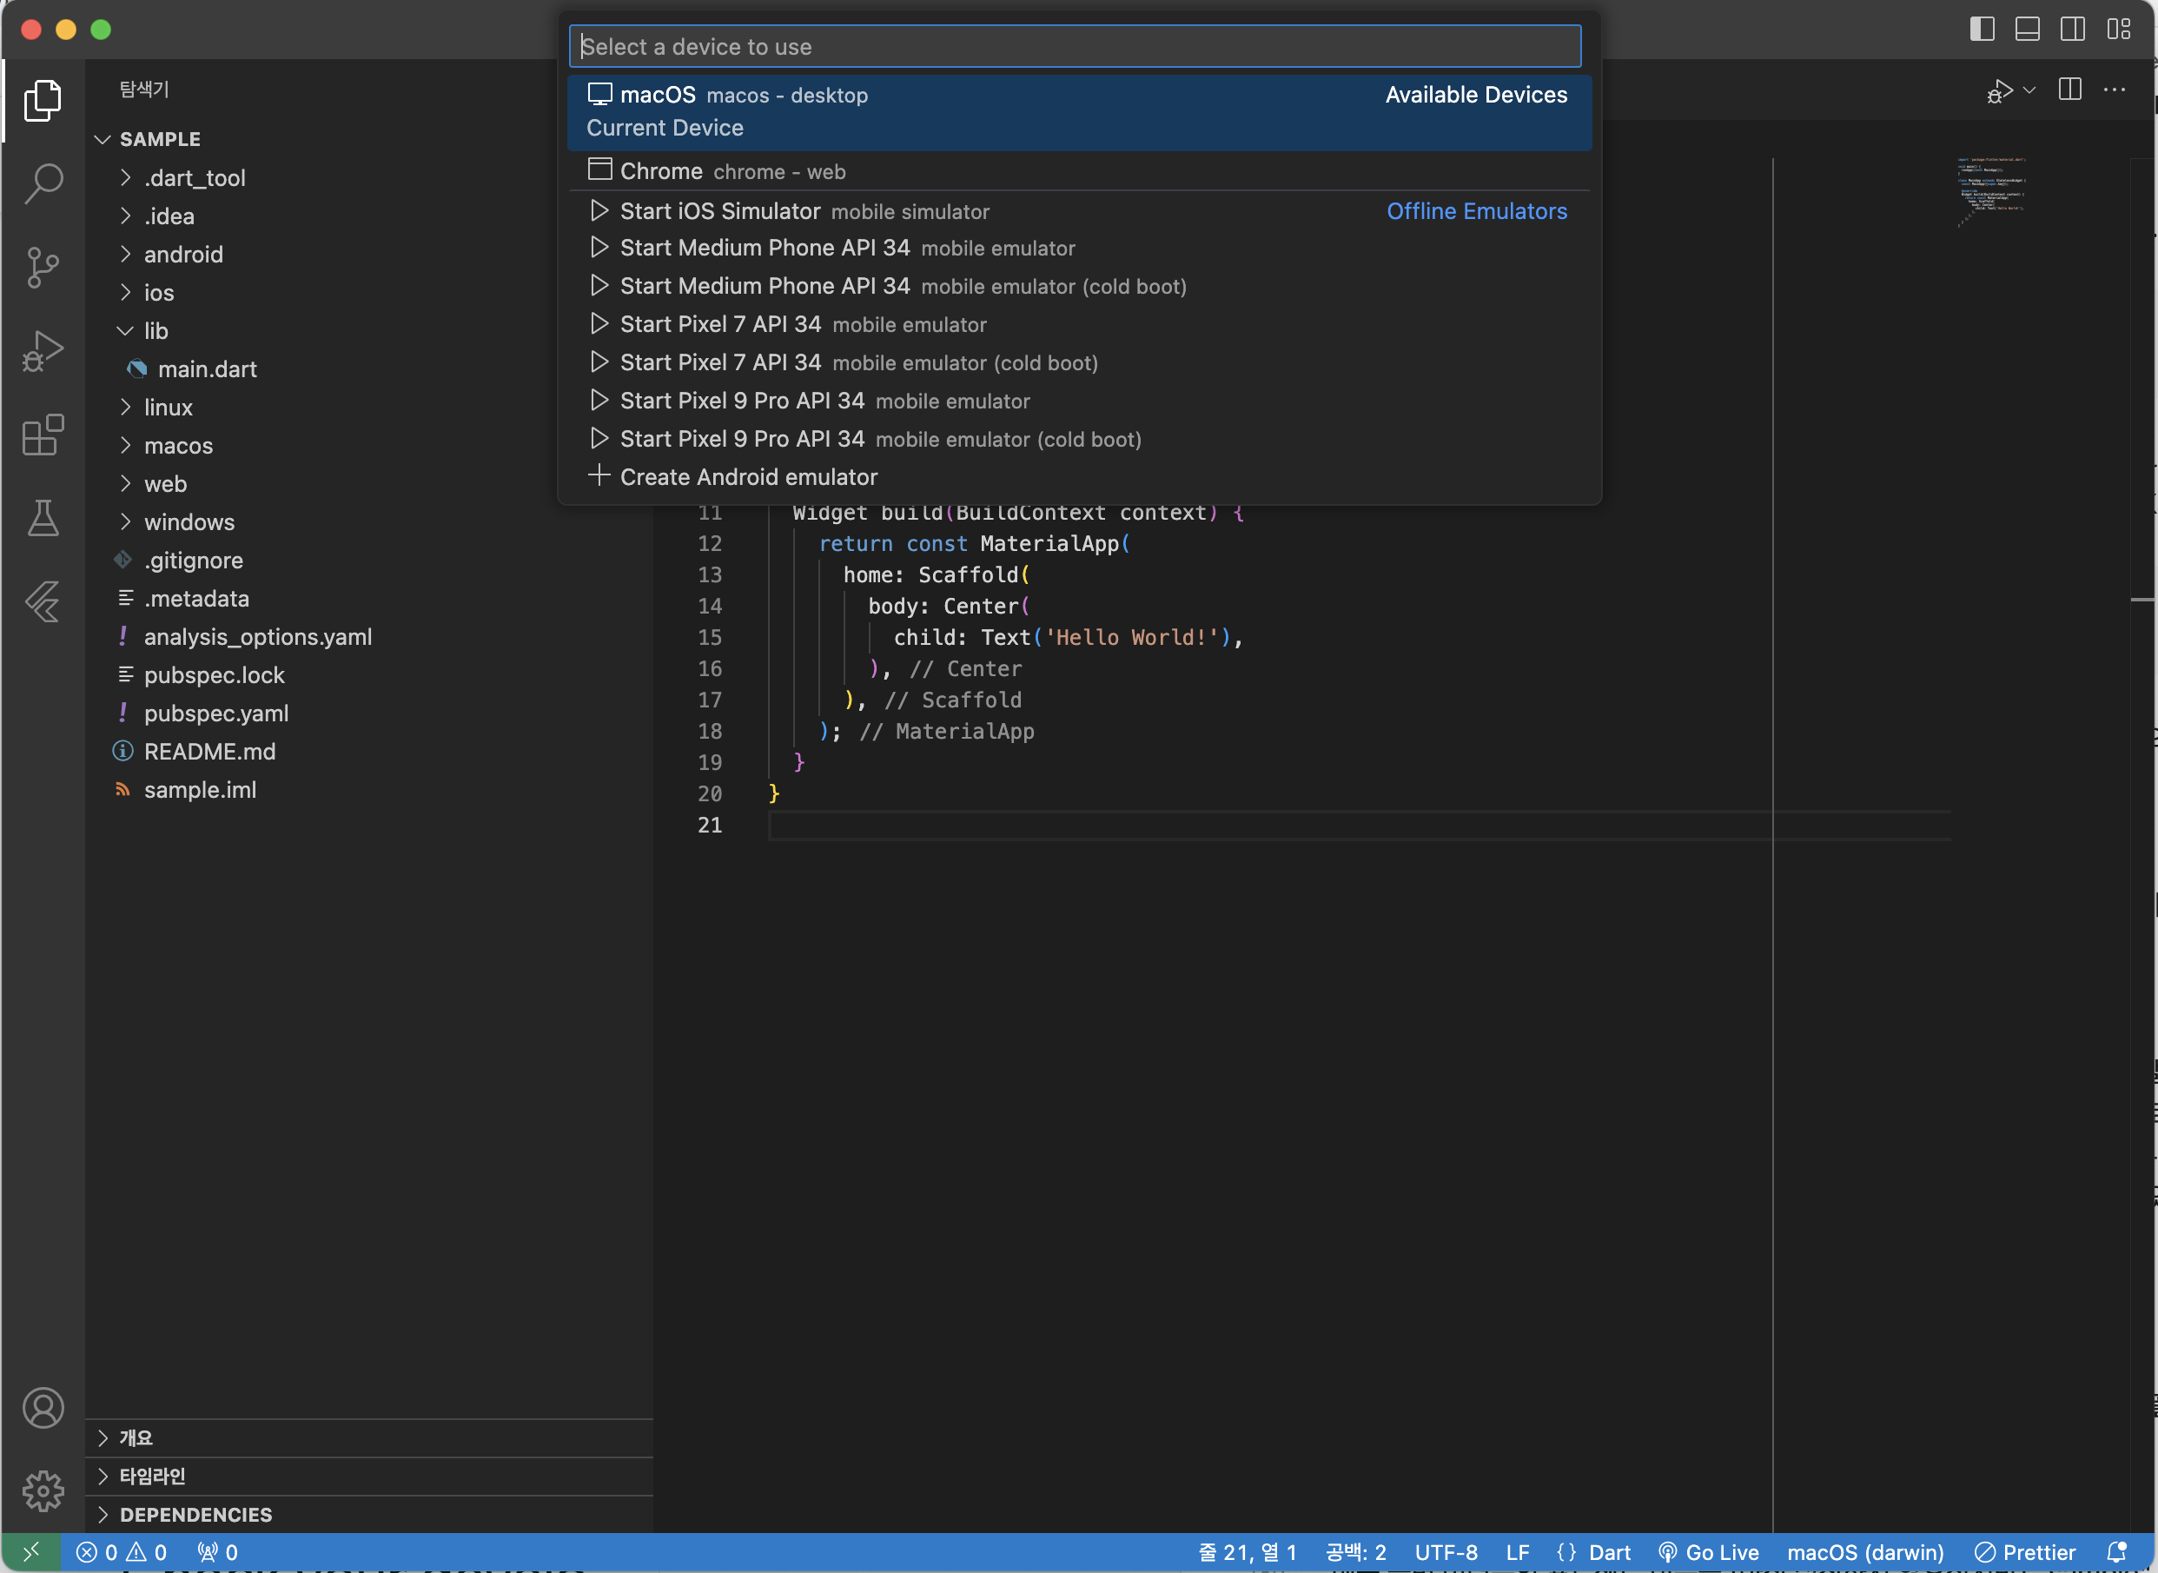
Task: Open the Testing flask view
Action: [43, 518]
